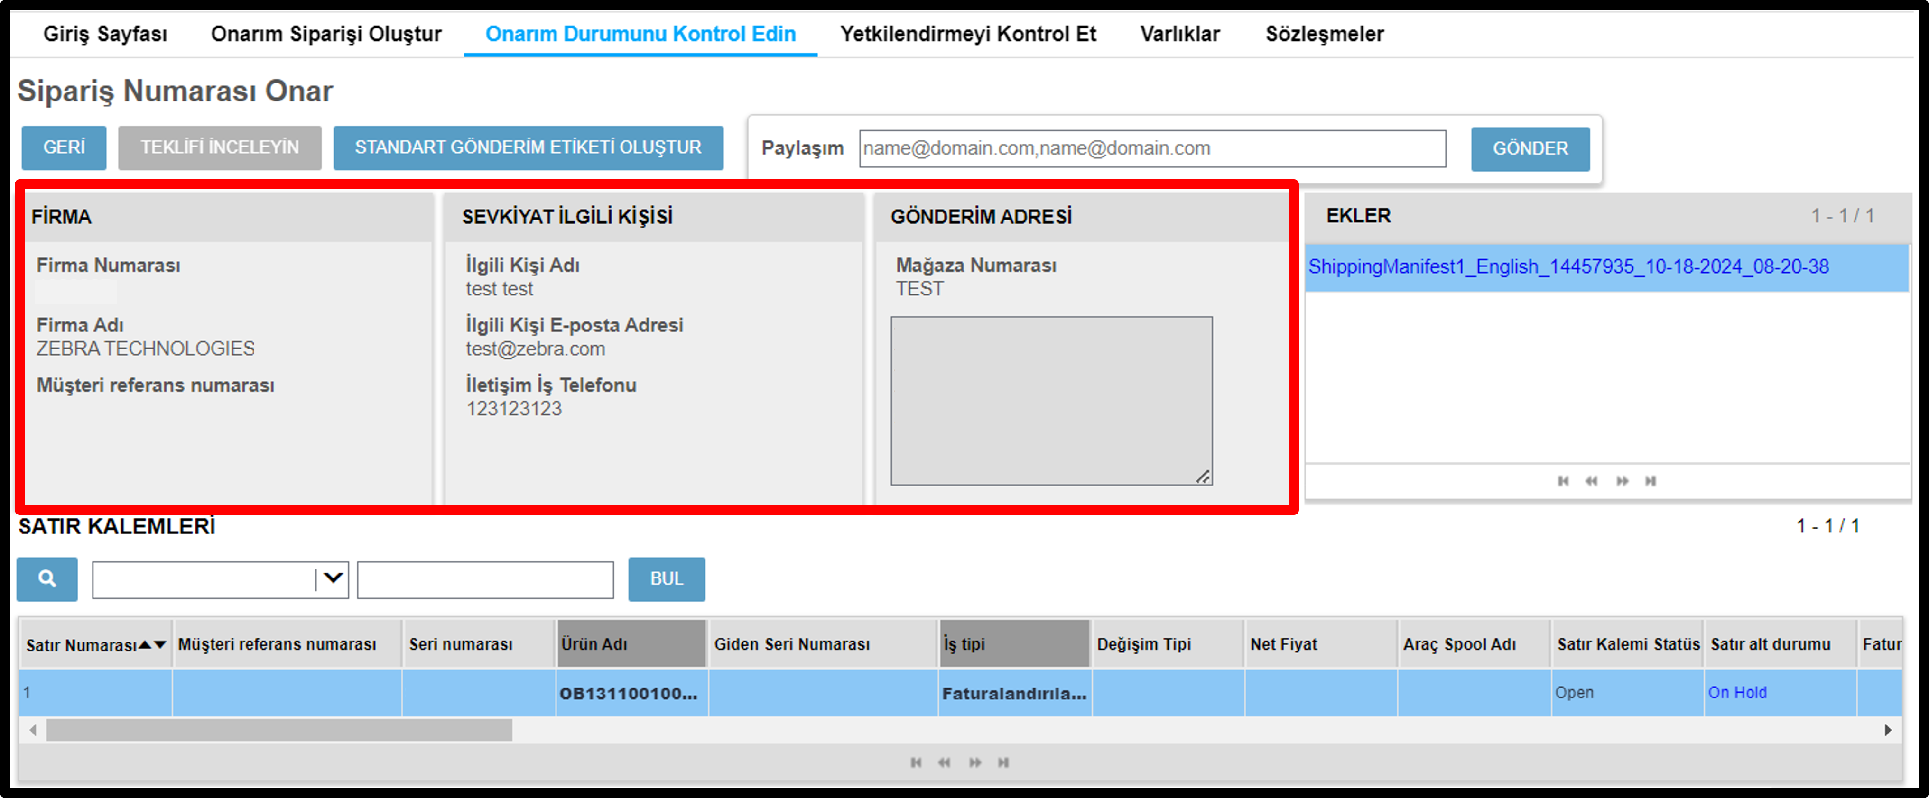Click STANDART GÖNDERİM ETİKETİ OLUŞTUR button
This screenshot has height=798, width=1929.
(x=528, y=147)
